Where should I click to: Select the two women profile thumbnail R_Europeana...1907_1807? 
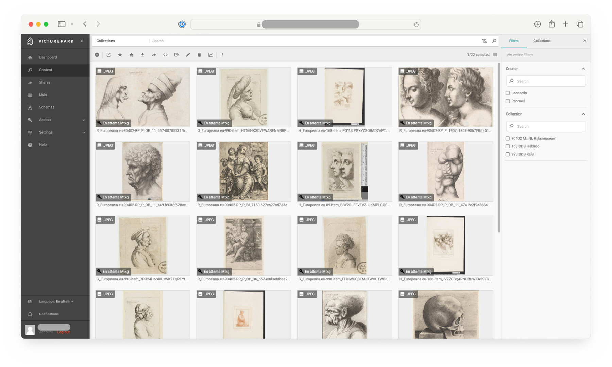click(x=446, y=97)
